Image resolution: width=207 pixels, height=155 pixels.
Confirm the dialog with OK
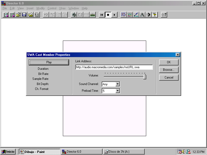tap(169, 62)
